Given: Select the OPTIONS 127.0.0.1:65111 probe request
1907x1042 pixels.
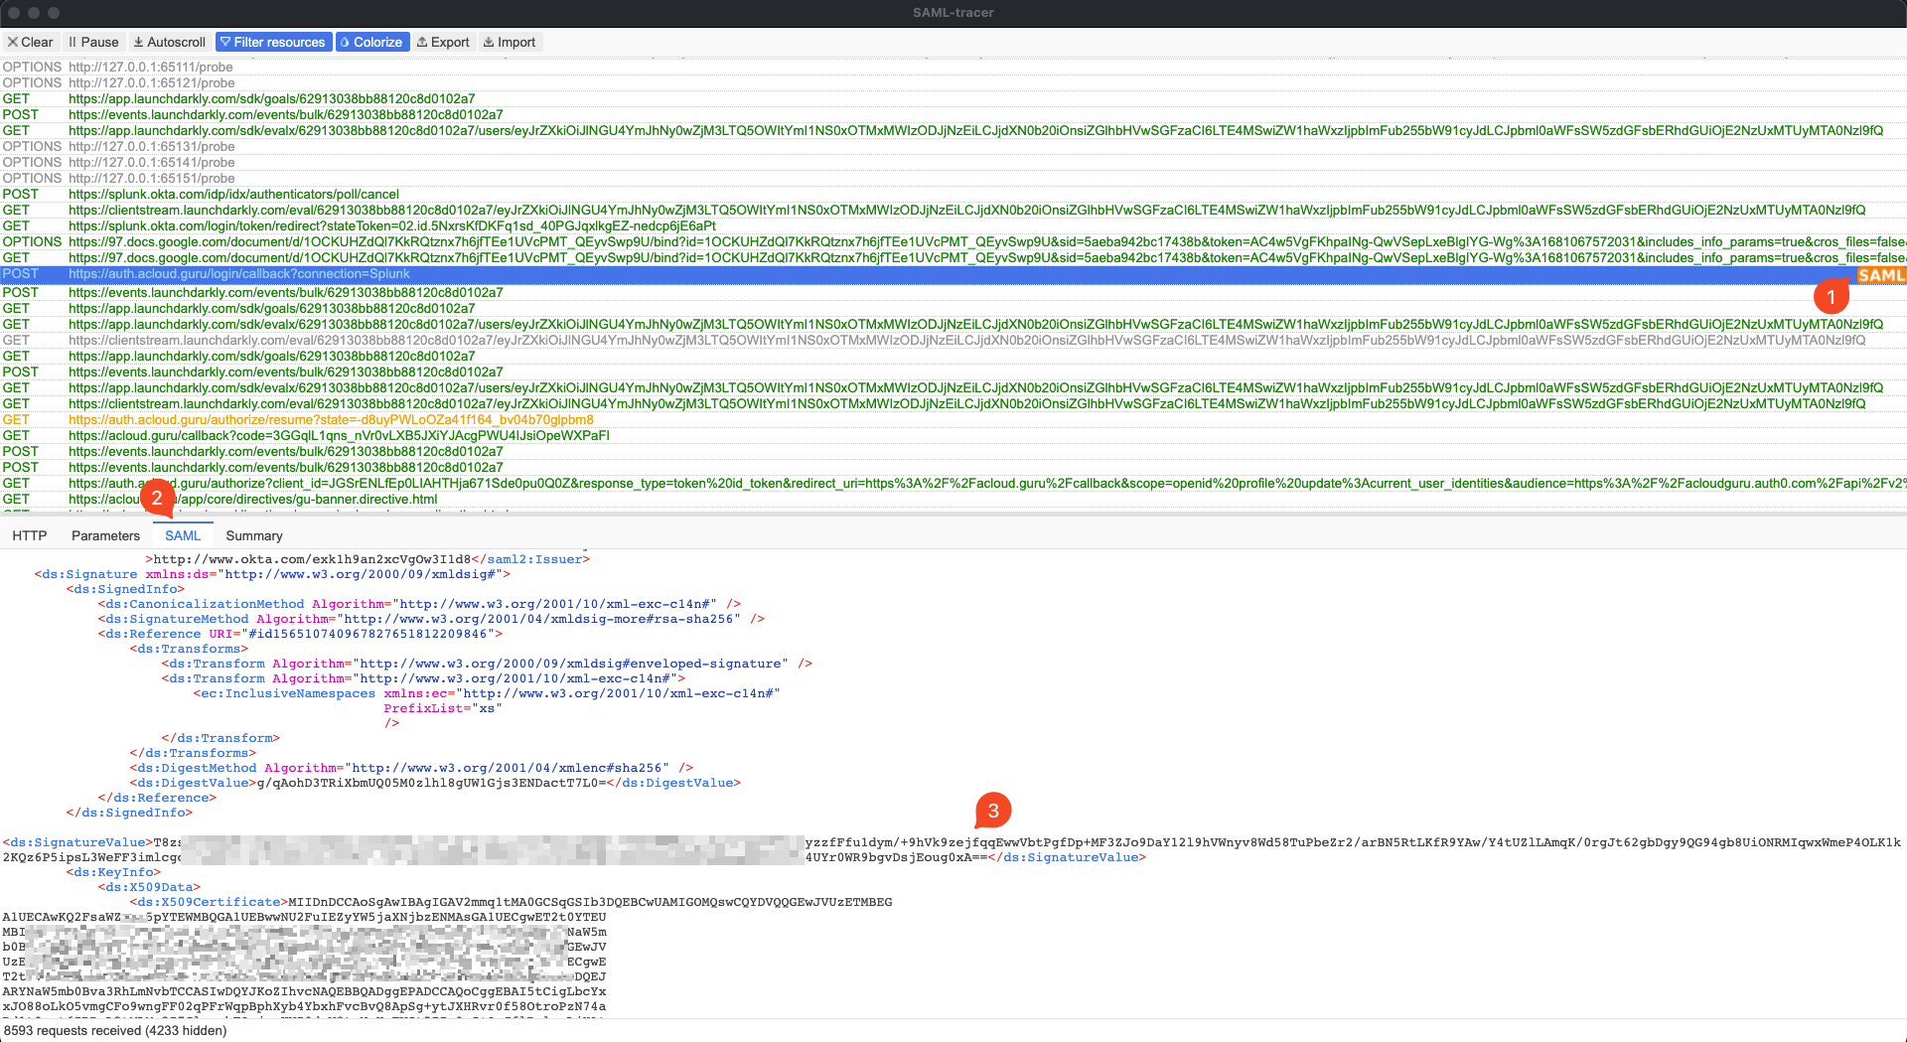Looking at the screenshot, I should point(953,67).
